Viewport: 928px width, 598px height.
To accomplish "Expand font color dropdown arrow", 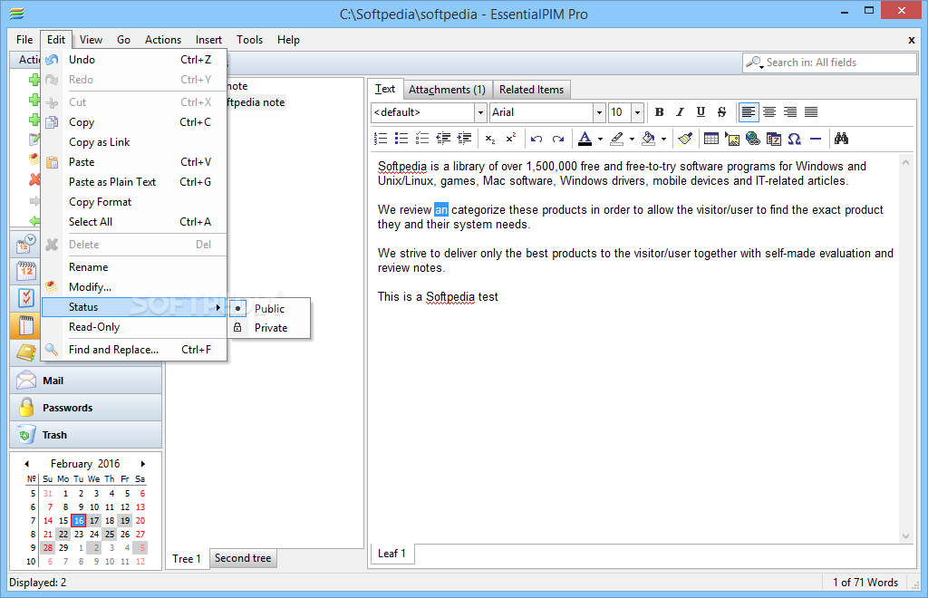I will pos(600,139).
